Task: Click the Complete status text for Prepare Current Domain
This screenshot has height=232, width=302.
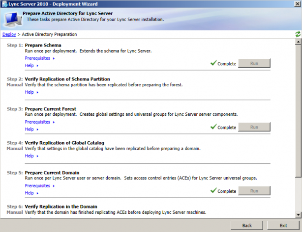Action: [x=227, y=191]
